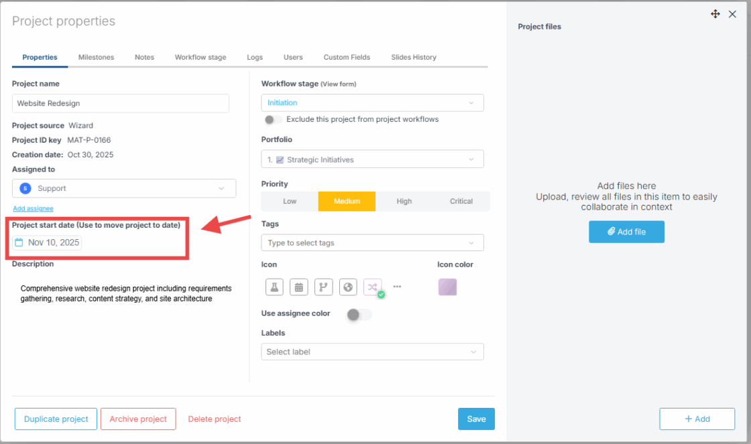Click the currently selected shuffle icon
The image size is (751, 444).
(x=372, y=287)
